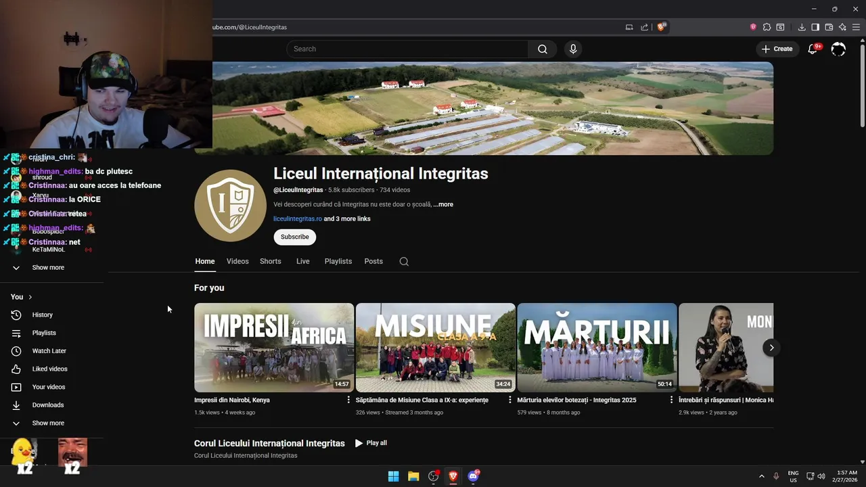The image size is (866, 487).
Task: Open the volume control in system tray
Action: pyautogui.click(x=821, y=476)
